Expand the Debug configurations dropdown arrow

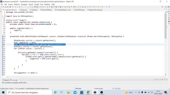click(50, 7)
